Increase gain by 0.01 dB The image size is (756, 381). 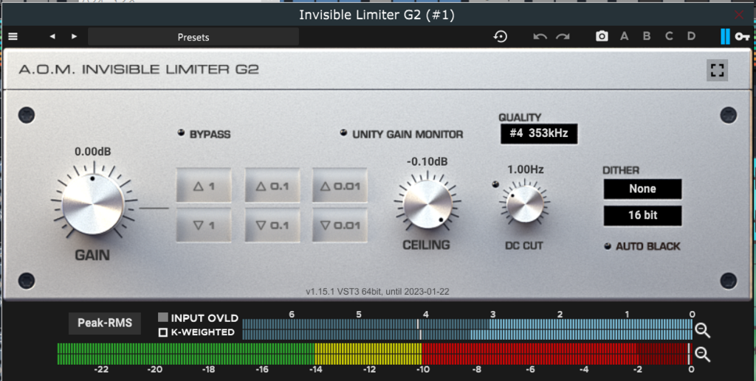pos(340,185)
